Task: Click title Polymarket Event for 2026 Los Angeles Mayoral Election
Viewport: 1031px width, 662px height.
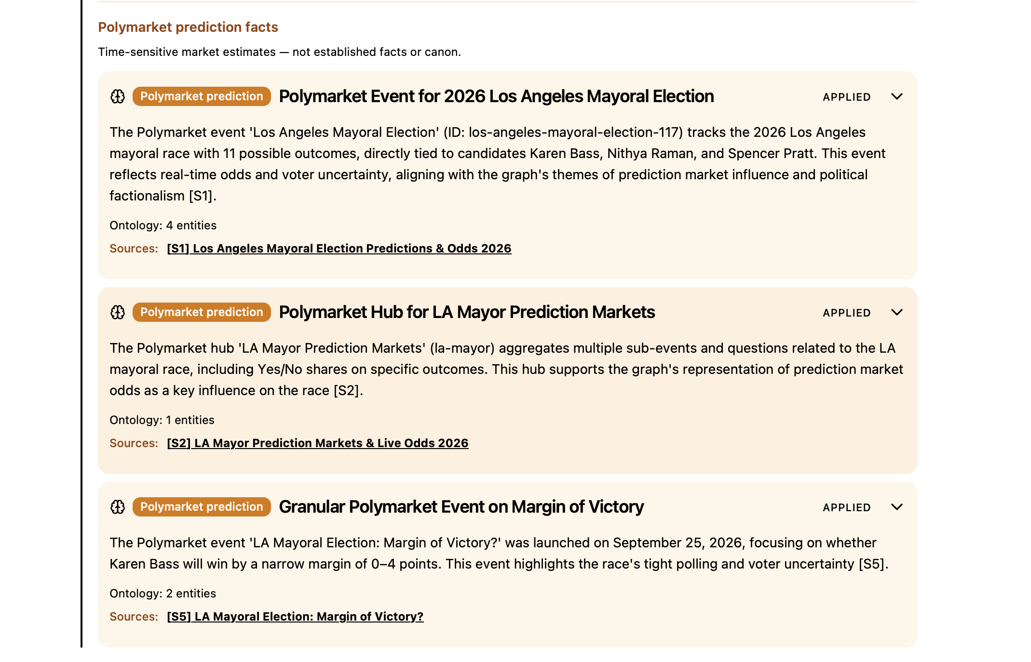Action: click(x=496, y=96)
